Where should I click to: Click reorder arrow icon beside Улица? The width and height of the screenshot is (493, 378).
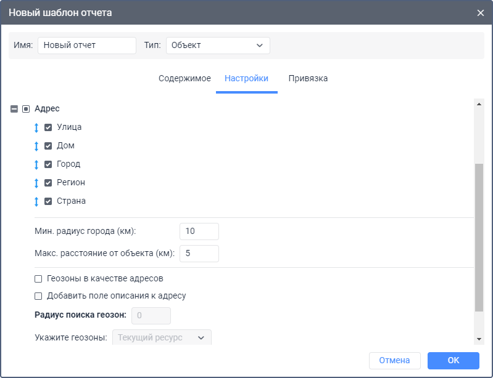(36, 127)
